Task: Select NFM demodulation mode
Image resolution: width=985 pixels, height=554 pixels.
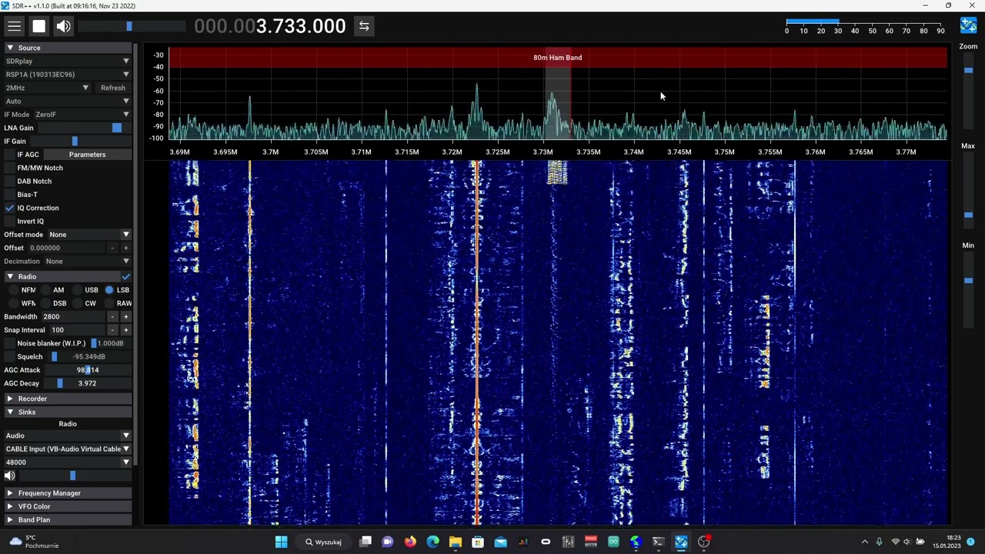Action: [x=15, y=290]
